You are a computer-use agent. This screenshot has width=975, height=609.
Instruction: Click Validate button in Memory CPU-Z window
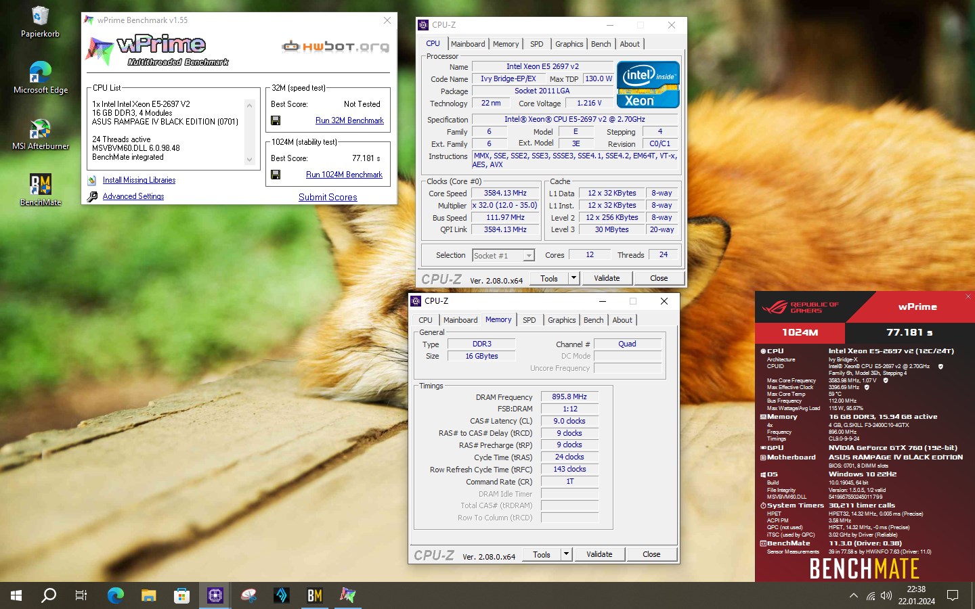pos(599,554)
